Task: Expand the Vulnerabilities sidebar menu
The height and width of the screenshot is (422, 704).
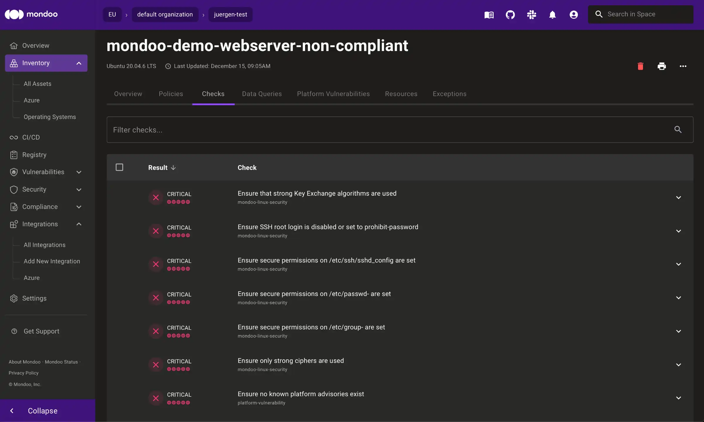Action: [x=79, y=172]
